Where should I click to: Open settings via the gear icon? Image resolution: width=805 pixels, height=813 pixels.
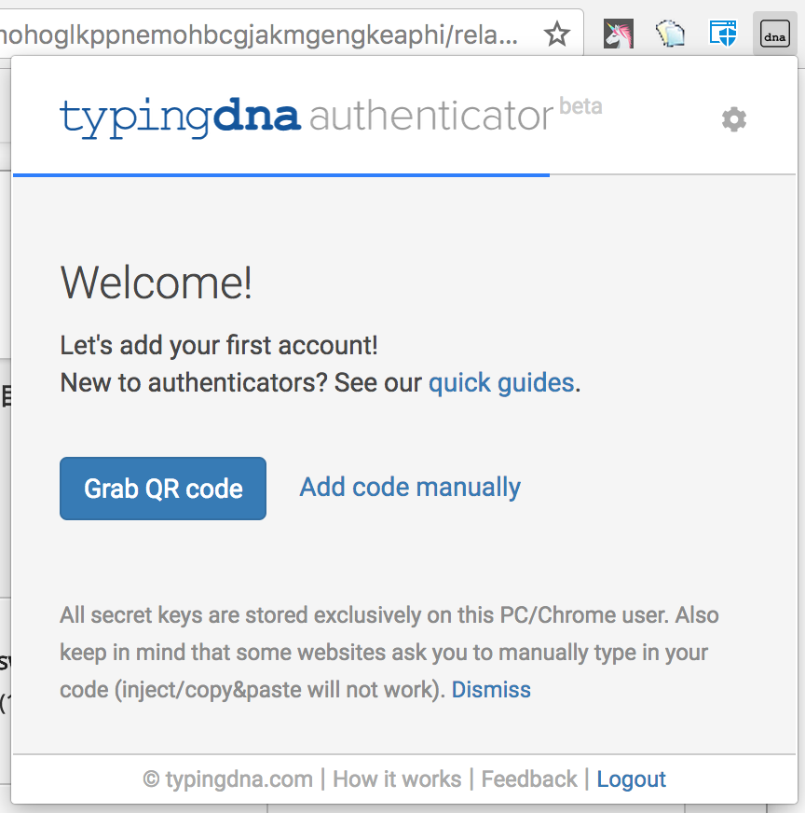click(x=734, y=119)
